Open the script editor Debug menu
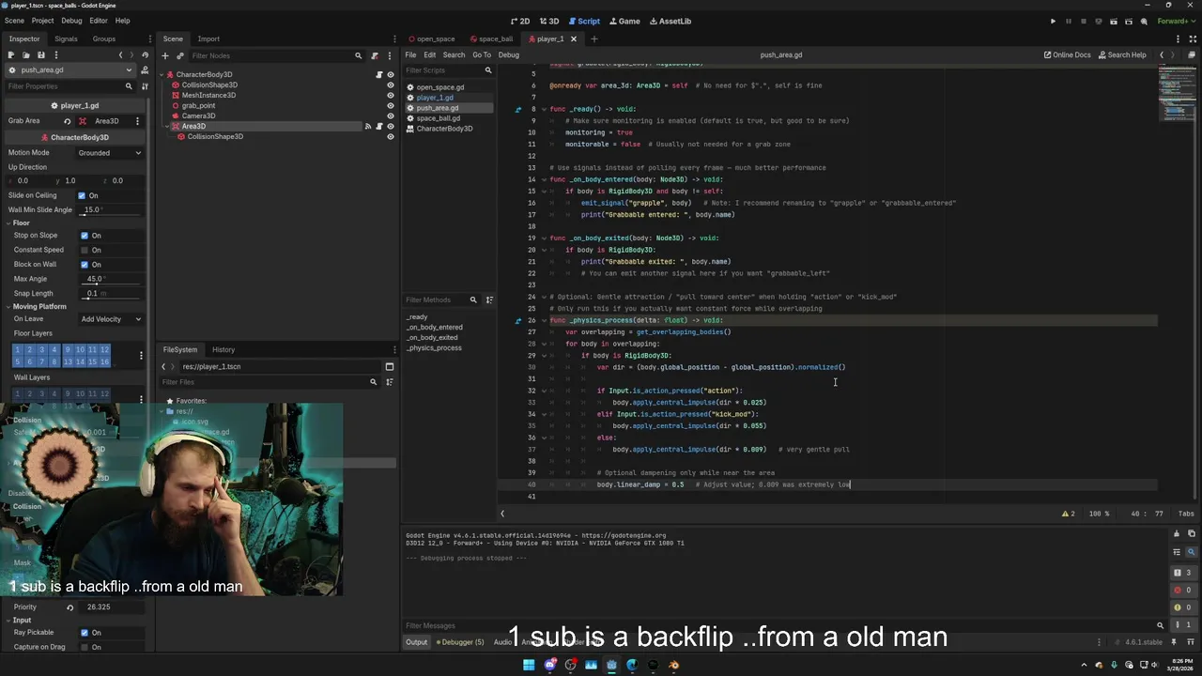The width and height of the screenshot is (1202, 676). (x=508, y=54)
